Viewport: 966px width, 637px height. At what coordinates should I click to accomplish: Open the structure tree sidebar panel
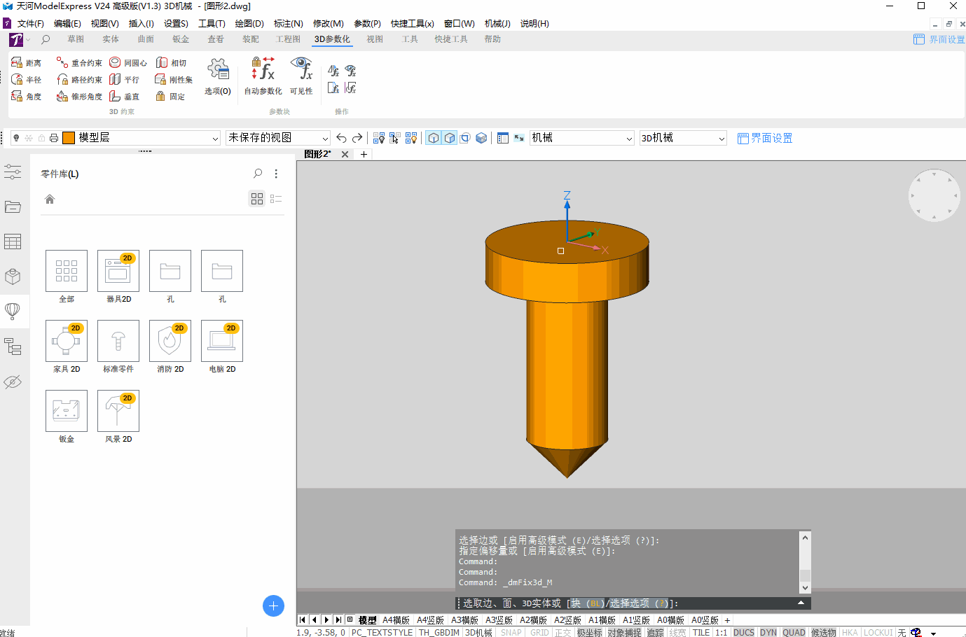point(13,346)
